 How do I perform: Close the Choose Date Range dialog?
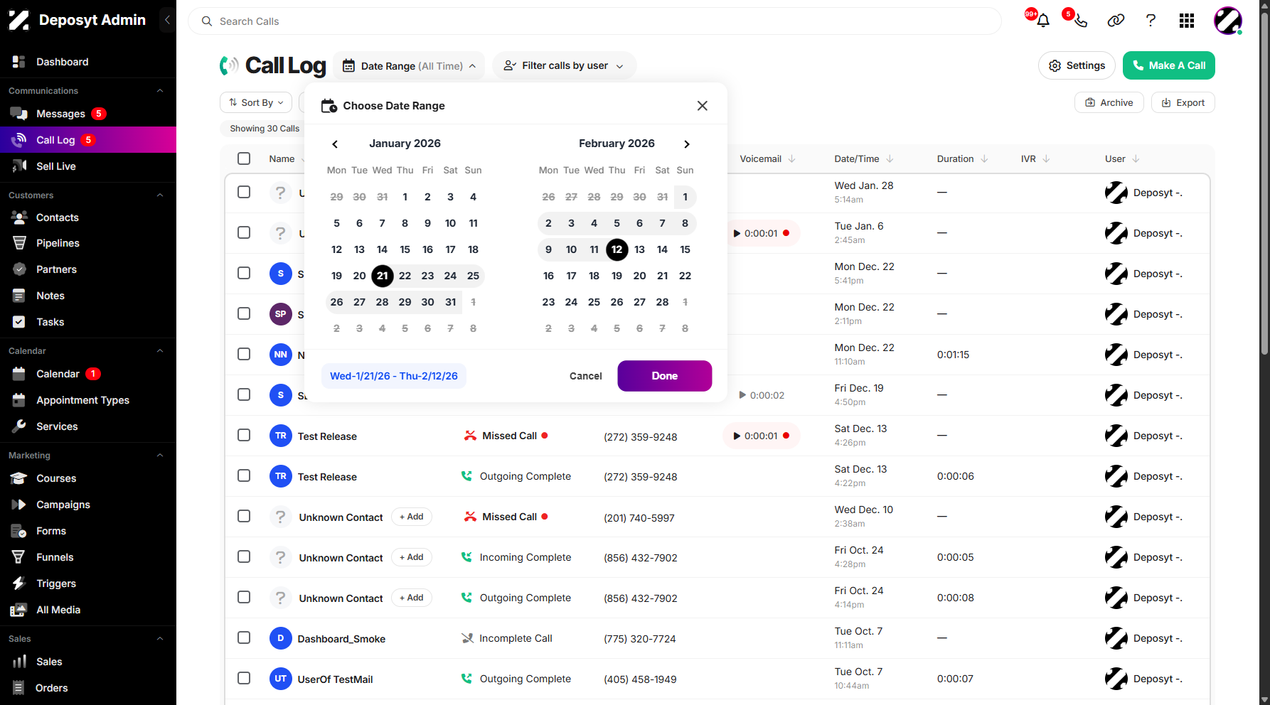click(702, 106)
